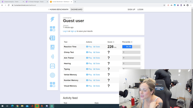Open Google Chrome from the taskbar
This screenshot has height=108, width=193.
point(17,106)
